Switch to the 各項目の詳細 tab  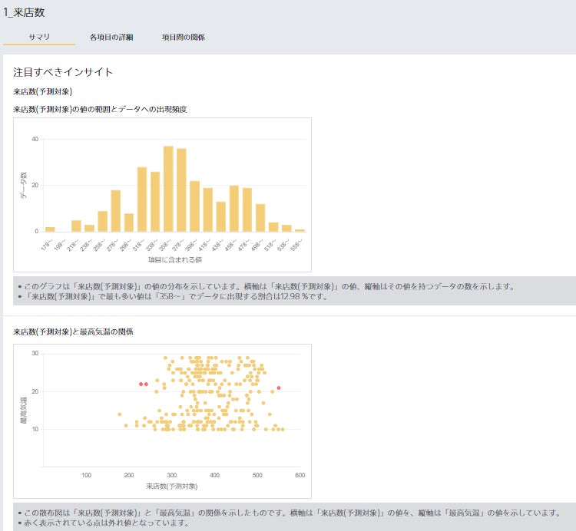(111, 37)
